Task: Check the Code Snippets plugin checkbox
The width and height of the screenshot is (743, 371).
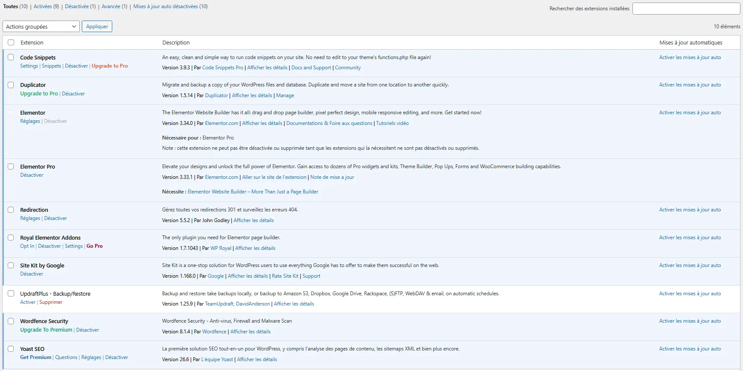Action: pos(11,57)
